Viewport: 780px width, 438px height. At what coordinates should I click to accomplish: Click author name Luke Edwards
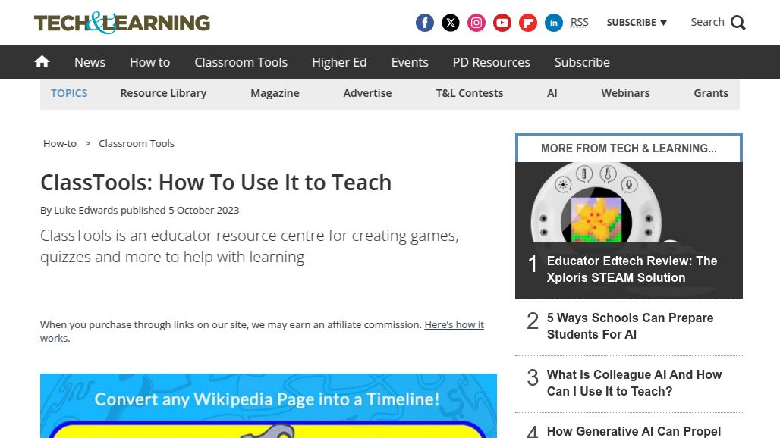[x=86, y=210]
